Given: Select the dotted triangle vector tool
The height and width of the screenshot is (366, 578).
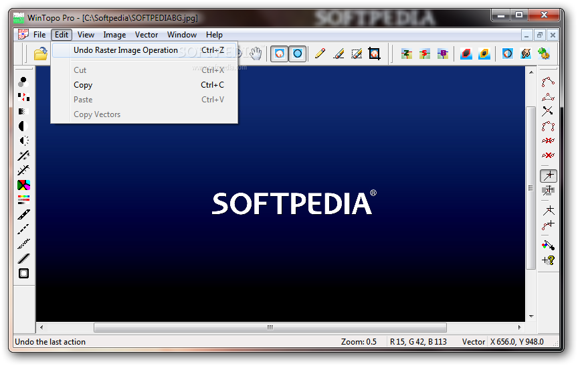Looking at the screenshot, I should click(x=548, y=97).
